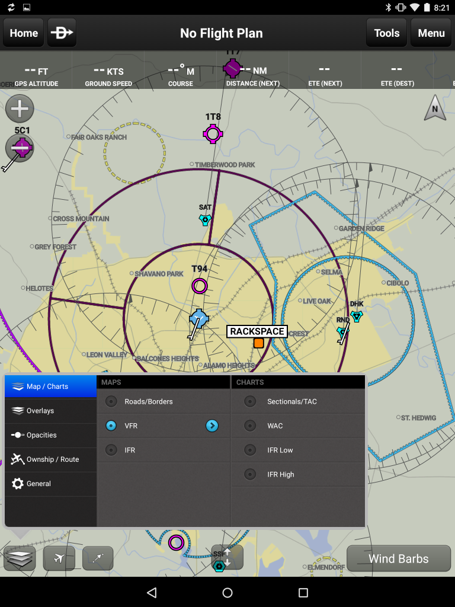
Task: Tap magenta airport below layers panel
Action: 176,543
